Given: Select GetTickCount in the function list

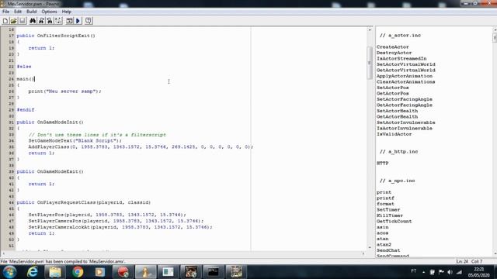Looking at the screenshot, I should 394,222.
